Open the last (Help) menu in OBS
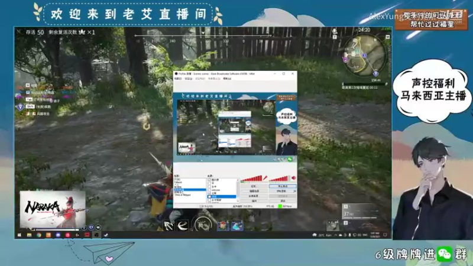 [227, 79]
